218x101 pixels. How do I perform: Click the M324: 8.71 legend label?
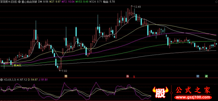96,2
